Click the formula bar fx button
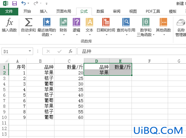 (x=71, y=51)
